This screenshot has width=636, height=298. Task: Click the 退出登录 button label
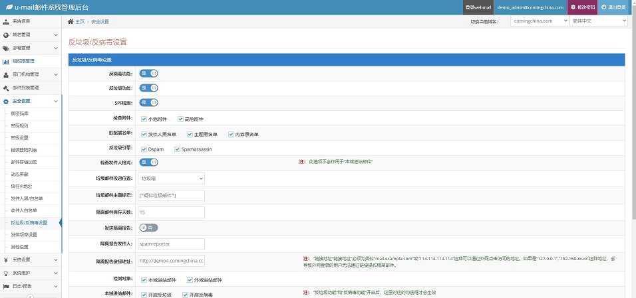click(617, 7)
